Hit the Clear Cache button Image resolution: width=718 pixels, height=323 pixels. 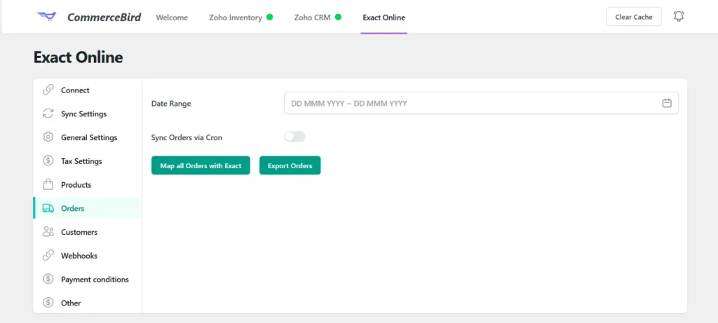[633, 17]
